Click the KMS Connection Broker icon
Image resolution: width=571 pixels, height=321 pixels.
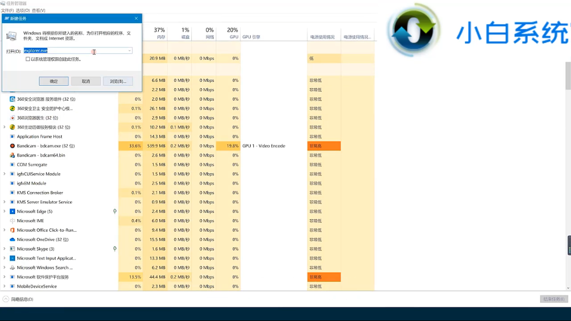click(13, 193)
